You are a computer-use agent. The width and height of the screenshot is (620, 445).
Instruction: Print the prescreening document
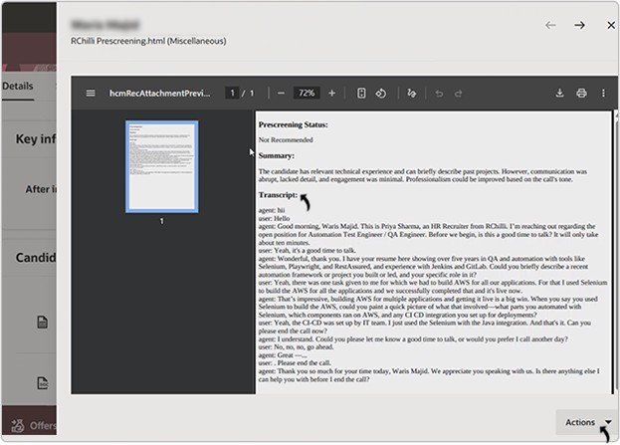(581, 93)
